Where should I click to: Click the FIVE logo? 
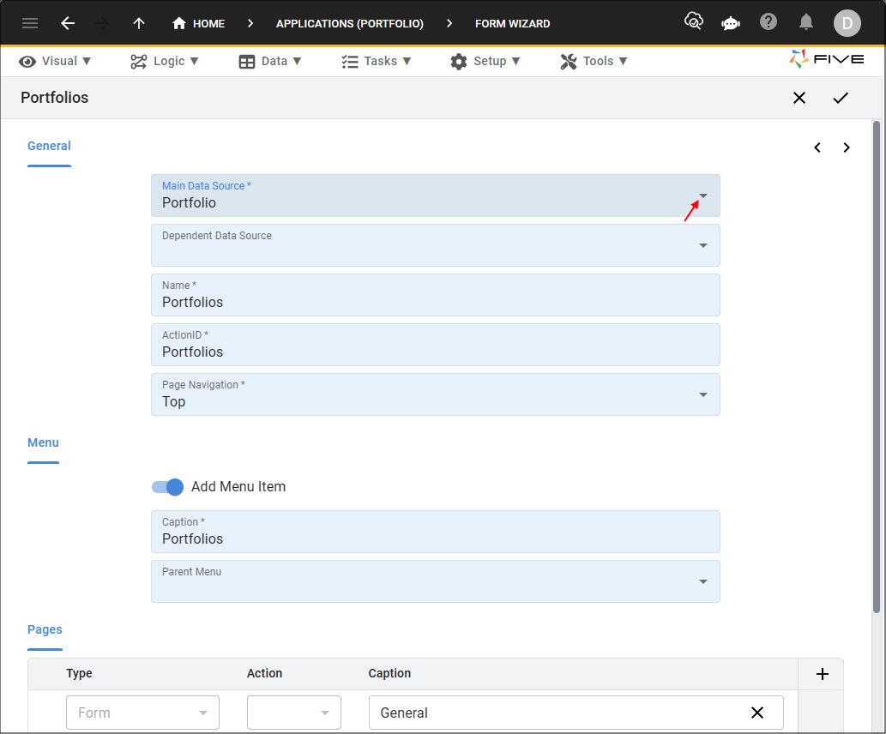point(826,59)
